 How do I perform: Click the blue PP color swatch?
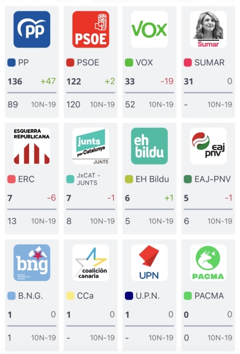point(12,62)
